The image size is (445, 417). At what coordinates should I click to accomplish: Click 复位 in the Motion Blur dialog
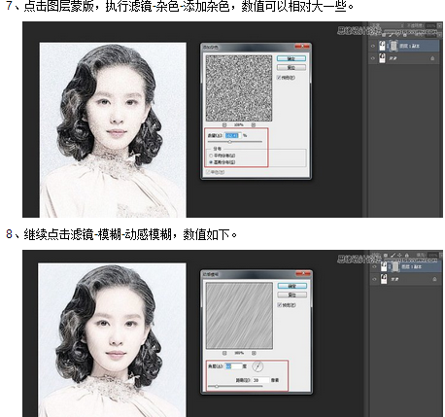coord(291,295)
